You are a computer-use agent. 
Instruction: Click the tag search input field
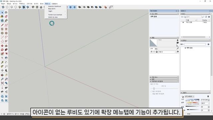coord(194,17)
